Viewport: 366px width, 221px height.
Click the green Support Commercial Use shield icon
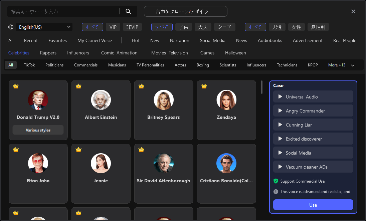click(276, 181)
